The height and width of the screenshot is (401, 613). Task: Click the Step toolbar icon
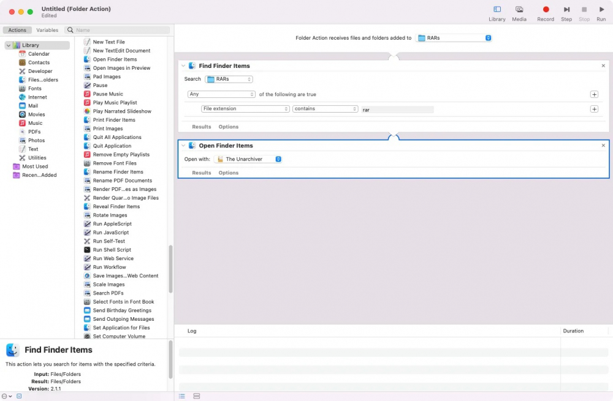click(566, 10)
